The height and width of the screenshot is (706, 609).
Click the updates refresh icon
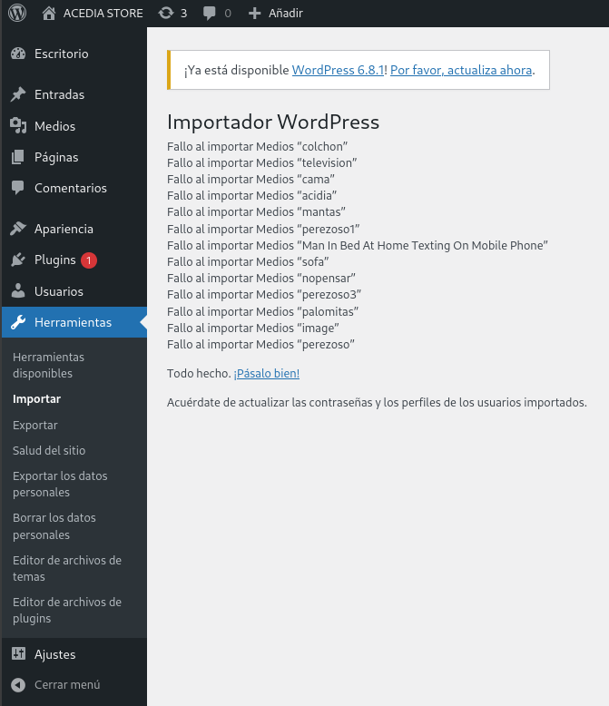[x=166, y=13]
